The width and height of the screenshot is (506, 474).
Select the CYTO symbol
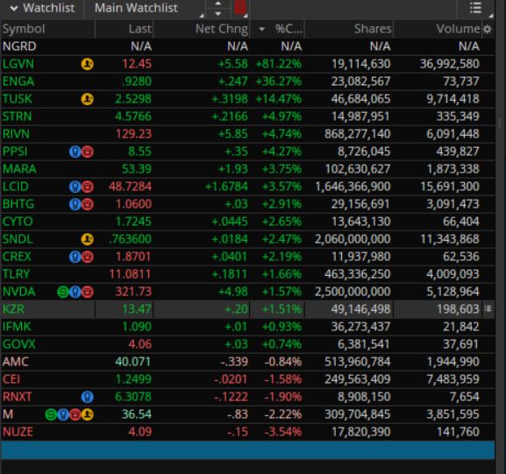coord(18,222)
